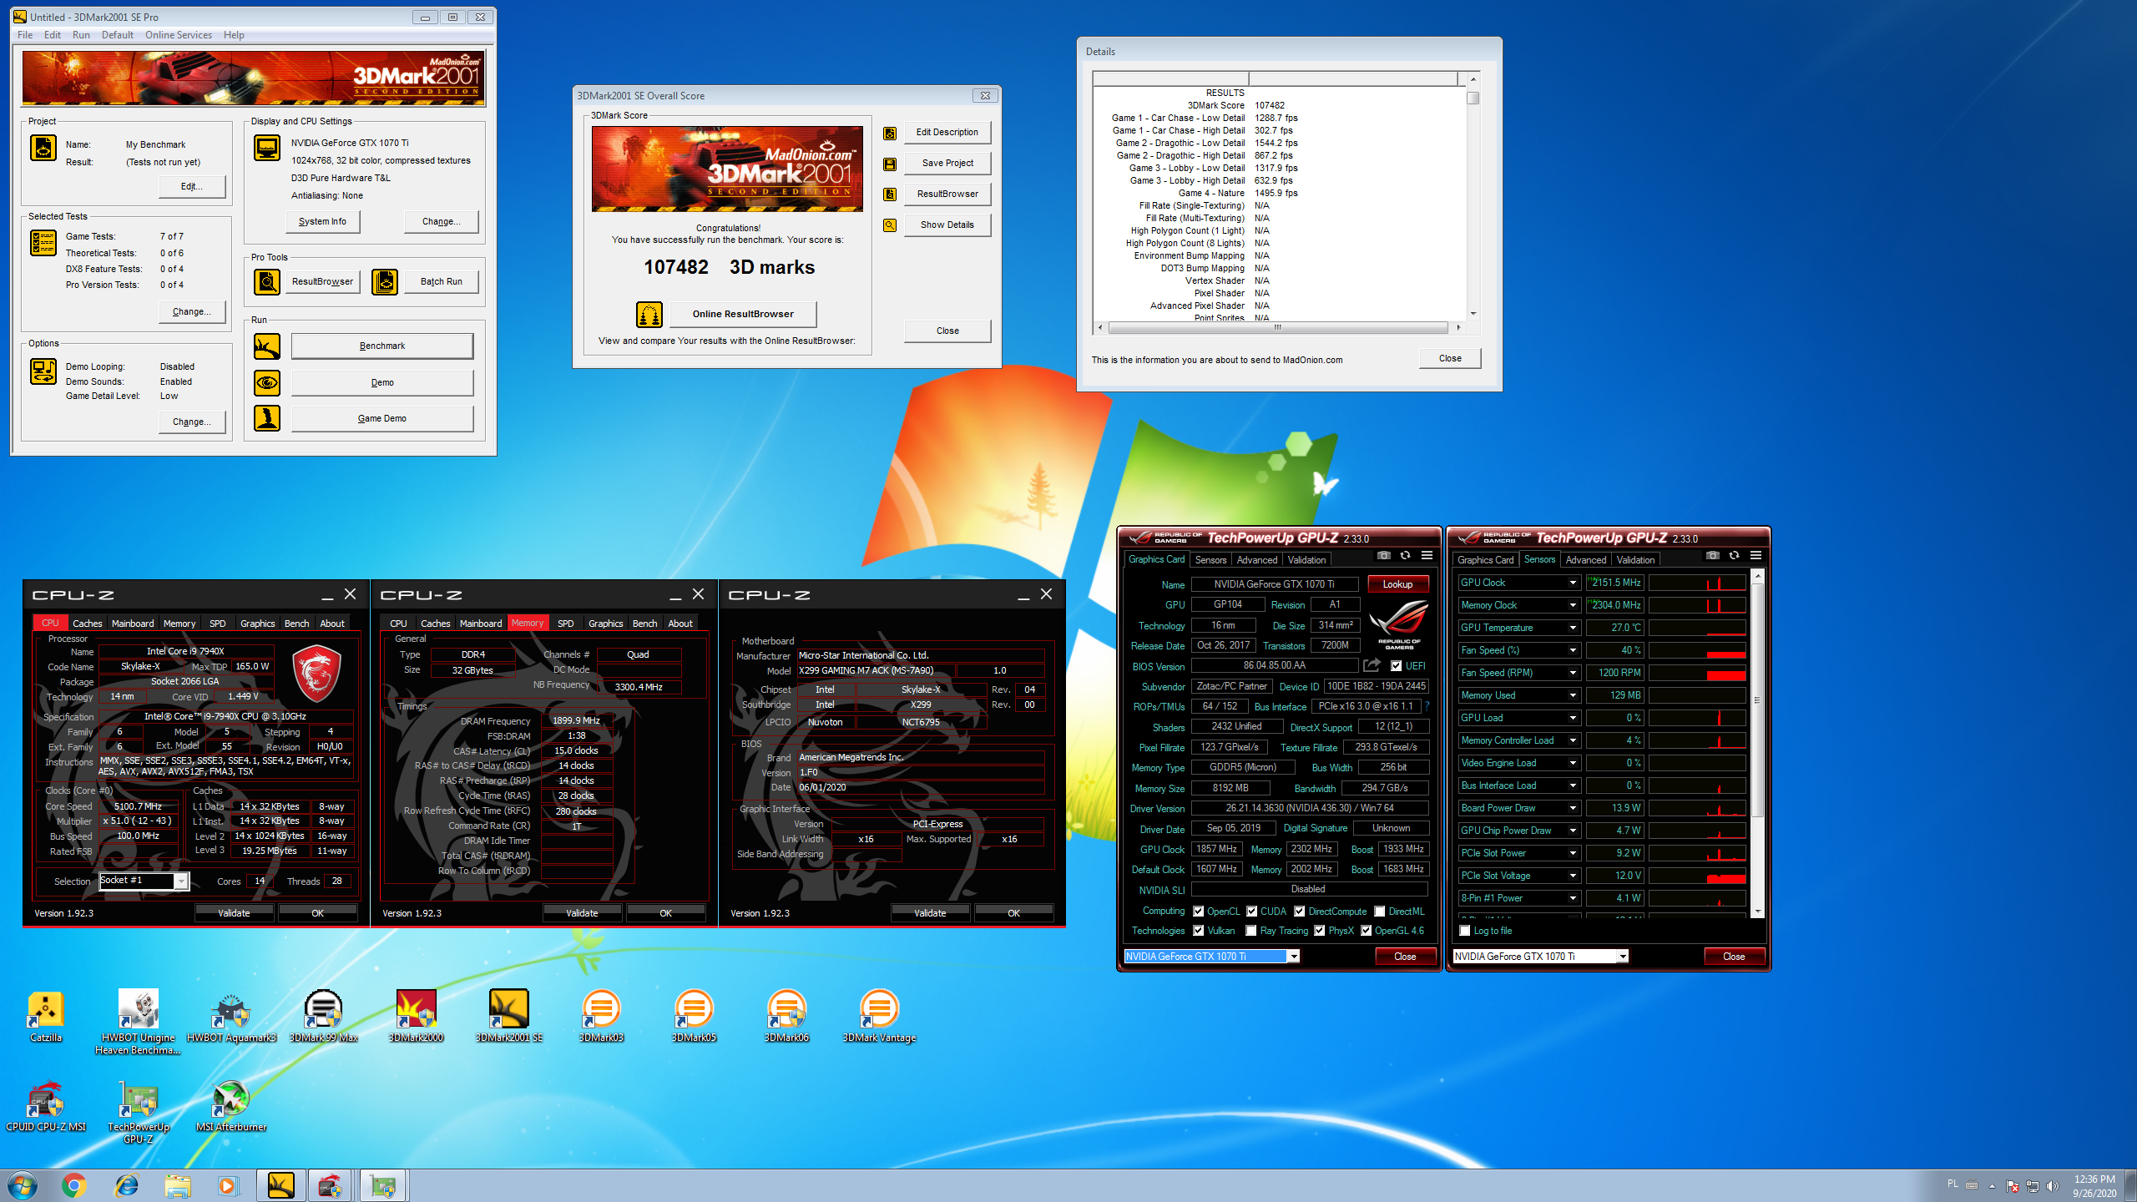Screen dimensions: 2137x1202
Task: Click ResultBrowser button in score window
Action: tap(947, 194)
